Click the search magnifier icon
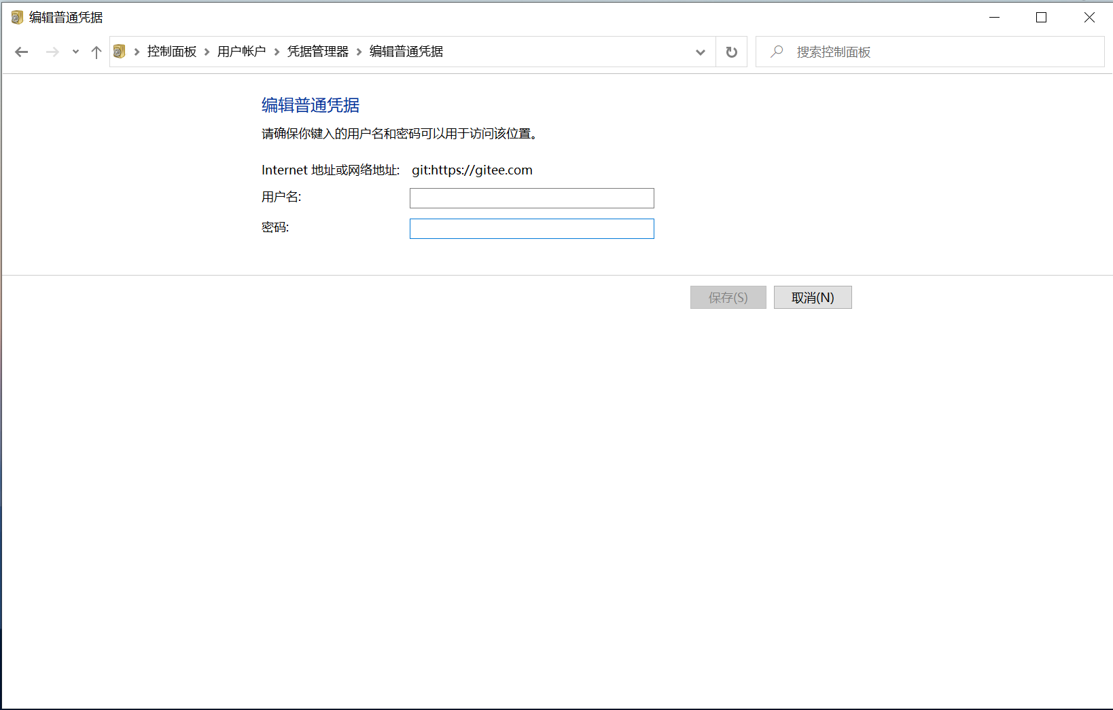Screen dimensions: 1113x710 (777, 52)
